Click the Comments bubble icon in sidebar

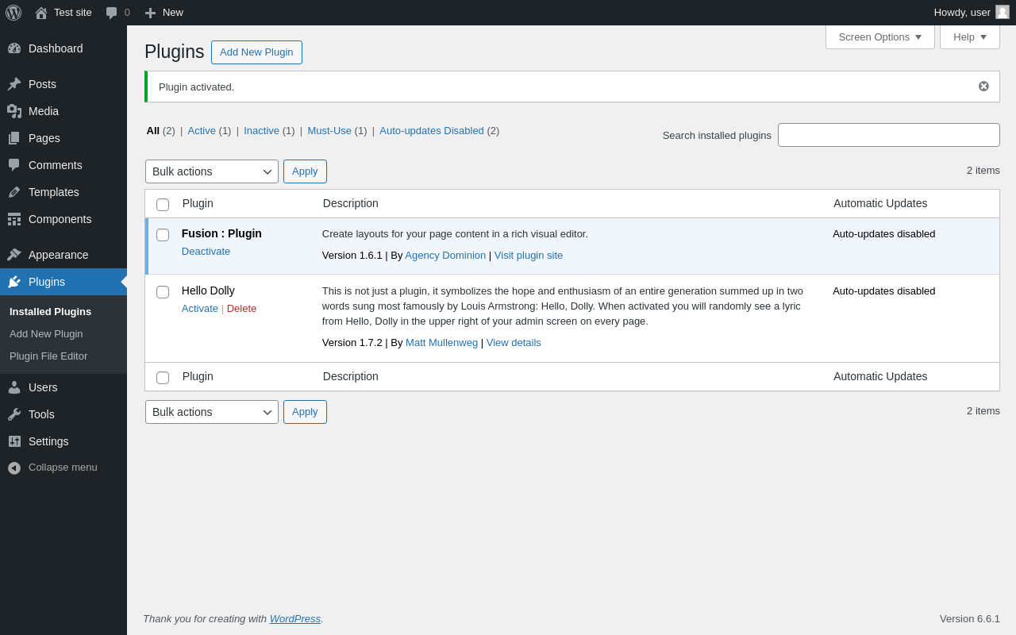tap(14, 165)
